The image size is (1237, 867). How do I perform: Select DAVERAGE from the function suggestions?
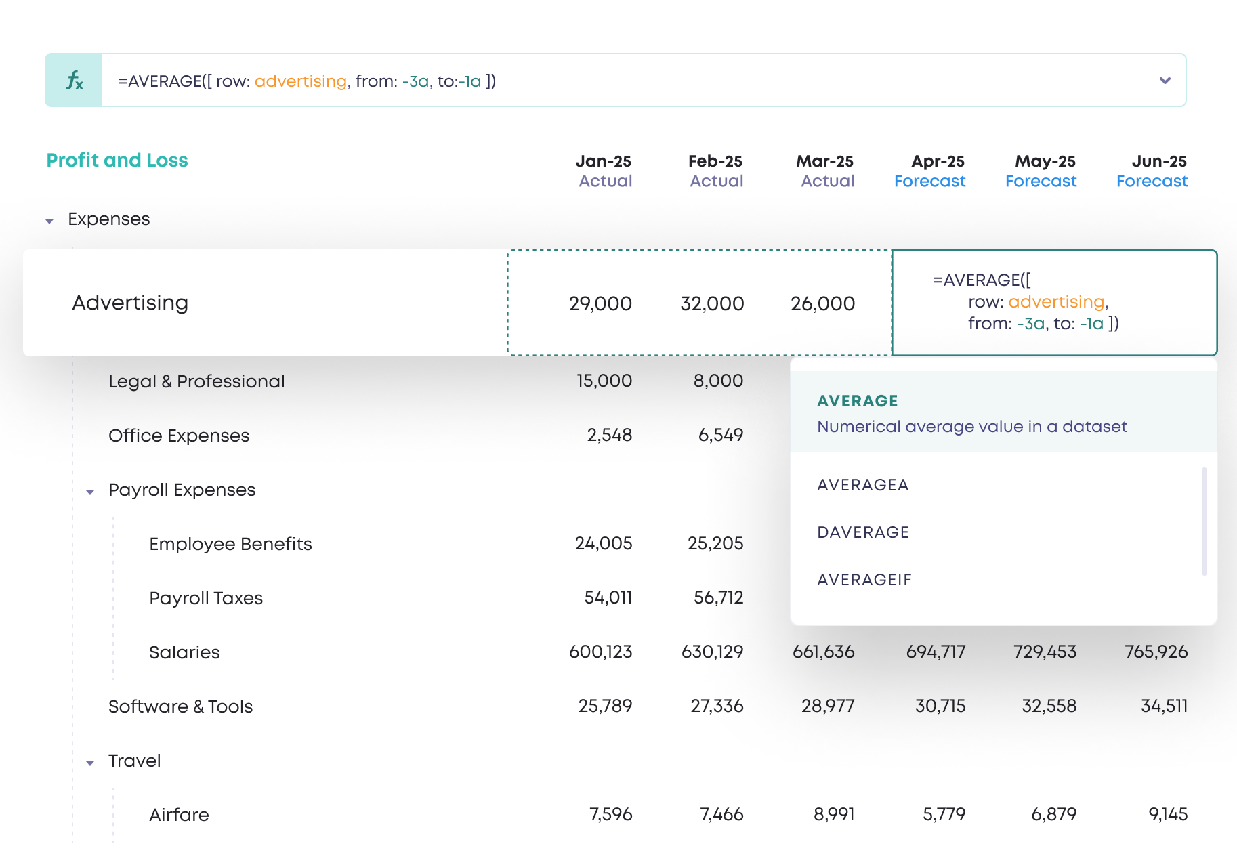pyautogui.click(x=863, y=532)
